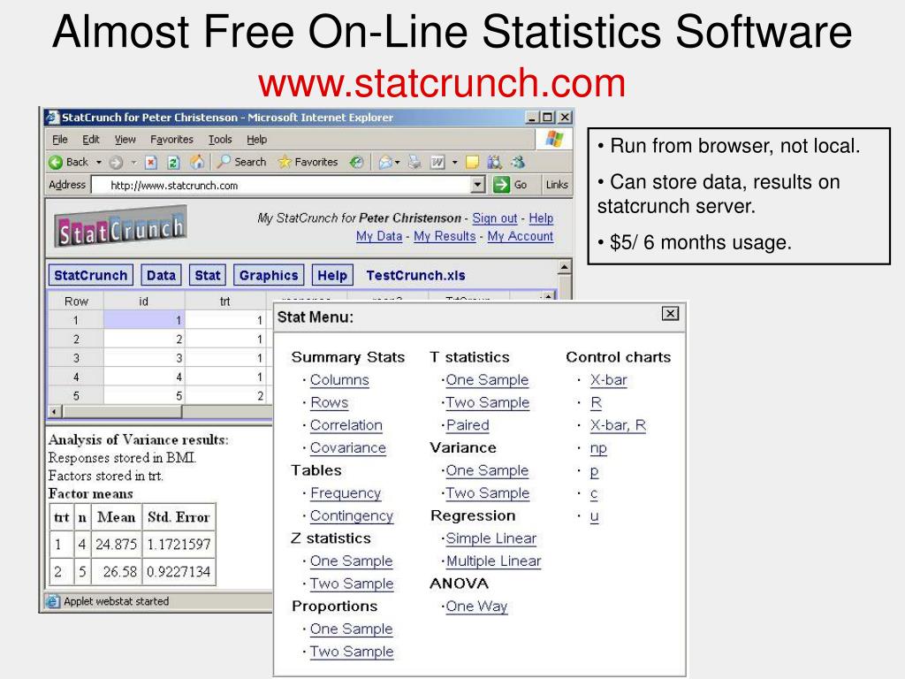Image resolution: width=905 pixels, height=679 pixels.
Task: Click the Links toolbar label
Action: [x=557, y=185]
